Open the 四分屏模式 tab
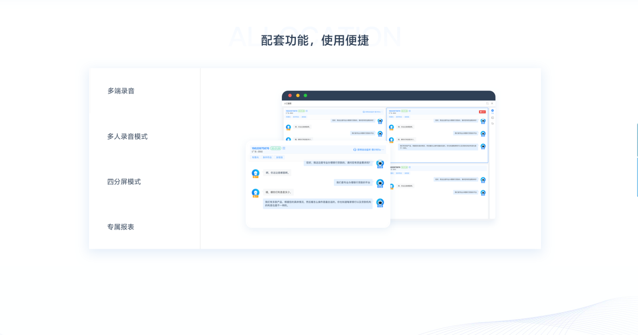 (x=124, y=182)
